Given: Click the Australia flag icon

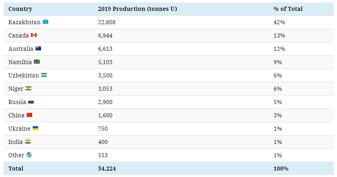Looking at the screenshot, I should (38, 49).
